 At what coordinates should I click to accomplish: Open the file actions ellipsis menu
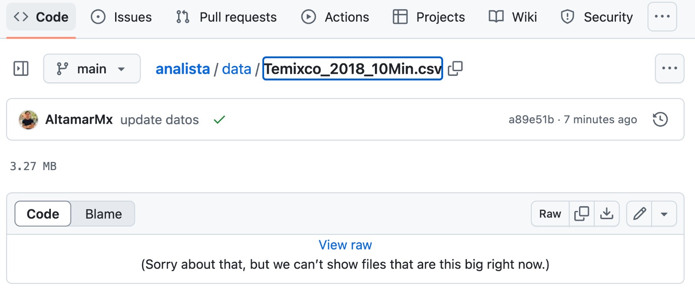pos(669,69)
